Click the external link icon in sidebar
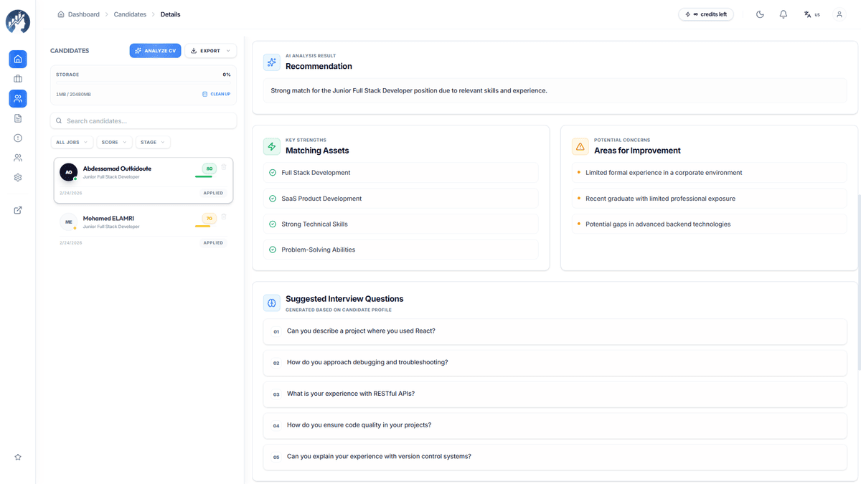 point(17,209)
